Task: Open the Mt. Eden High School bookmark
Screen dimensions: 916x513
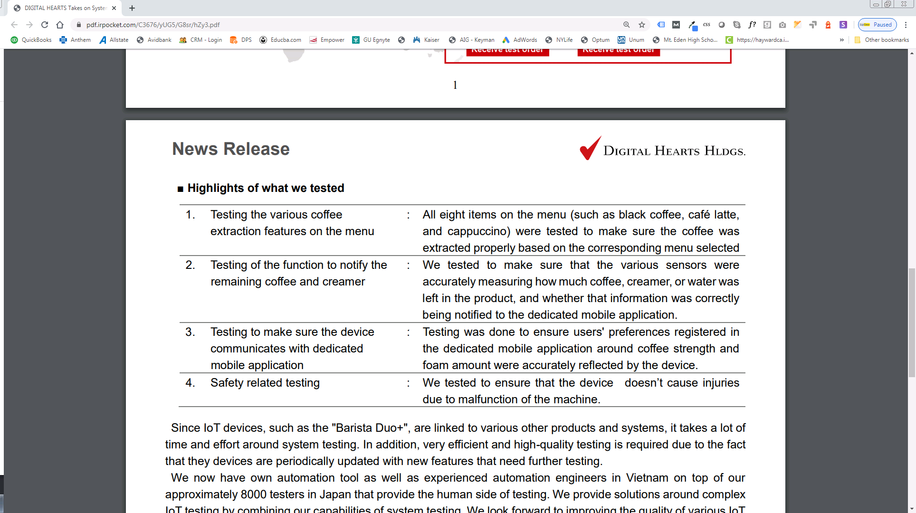Action: point(685,40)
